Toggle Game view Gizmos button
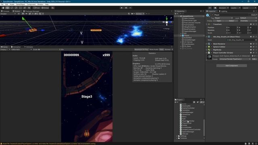The height and width of the screenshot is (145, 258). [x=168, y=50]
